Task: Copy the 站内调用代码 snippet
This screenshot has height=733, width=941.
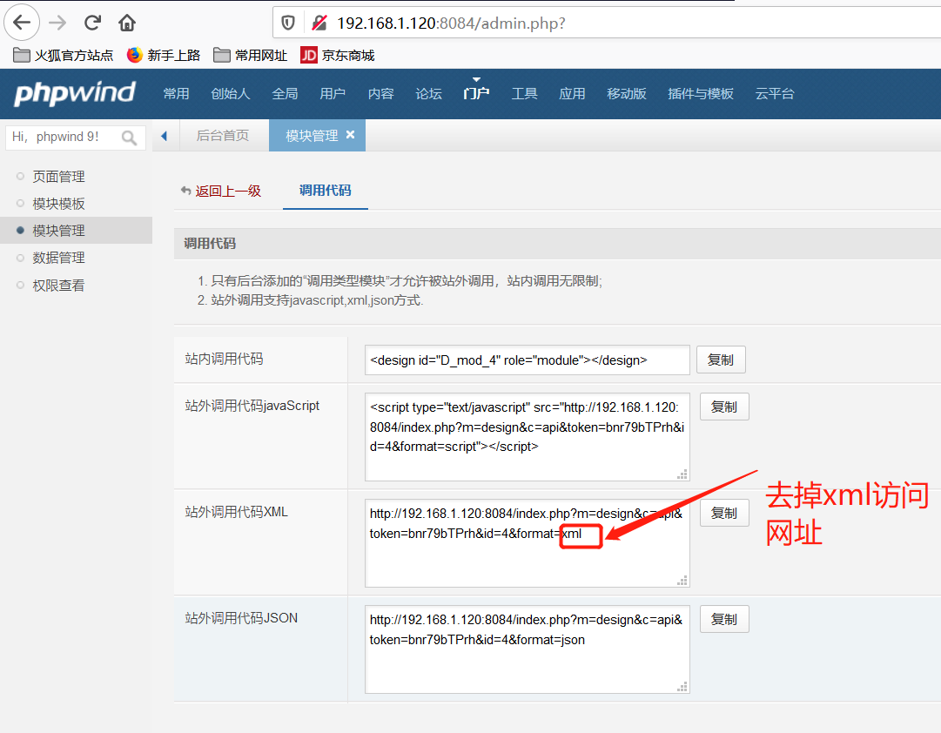Action: pos(721,359)
